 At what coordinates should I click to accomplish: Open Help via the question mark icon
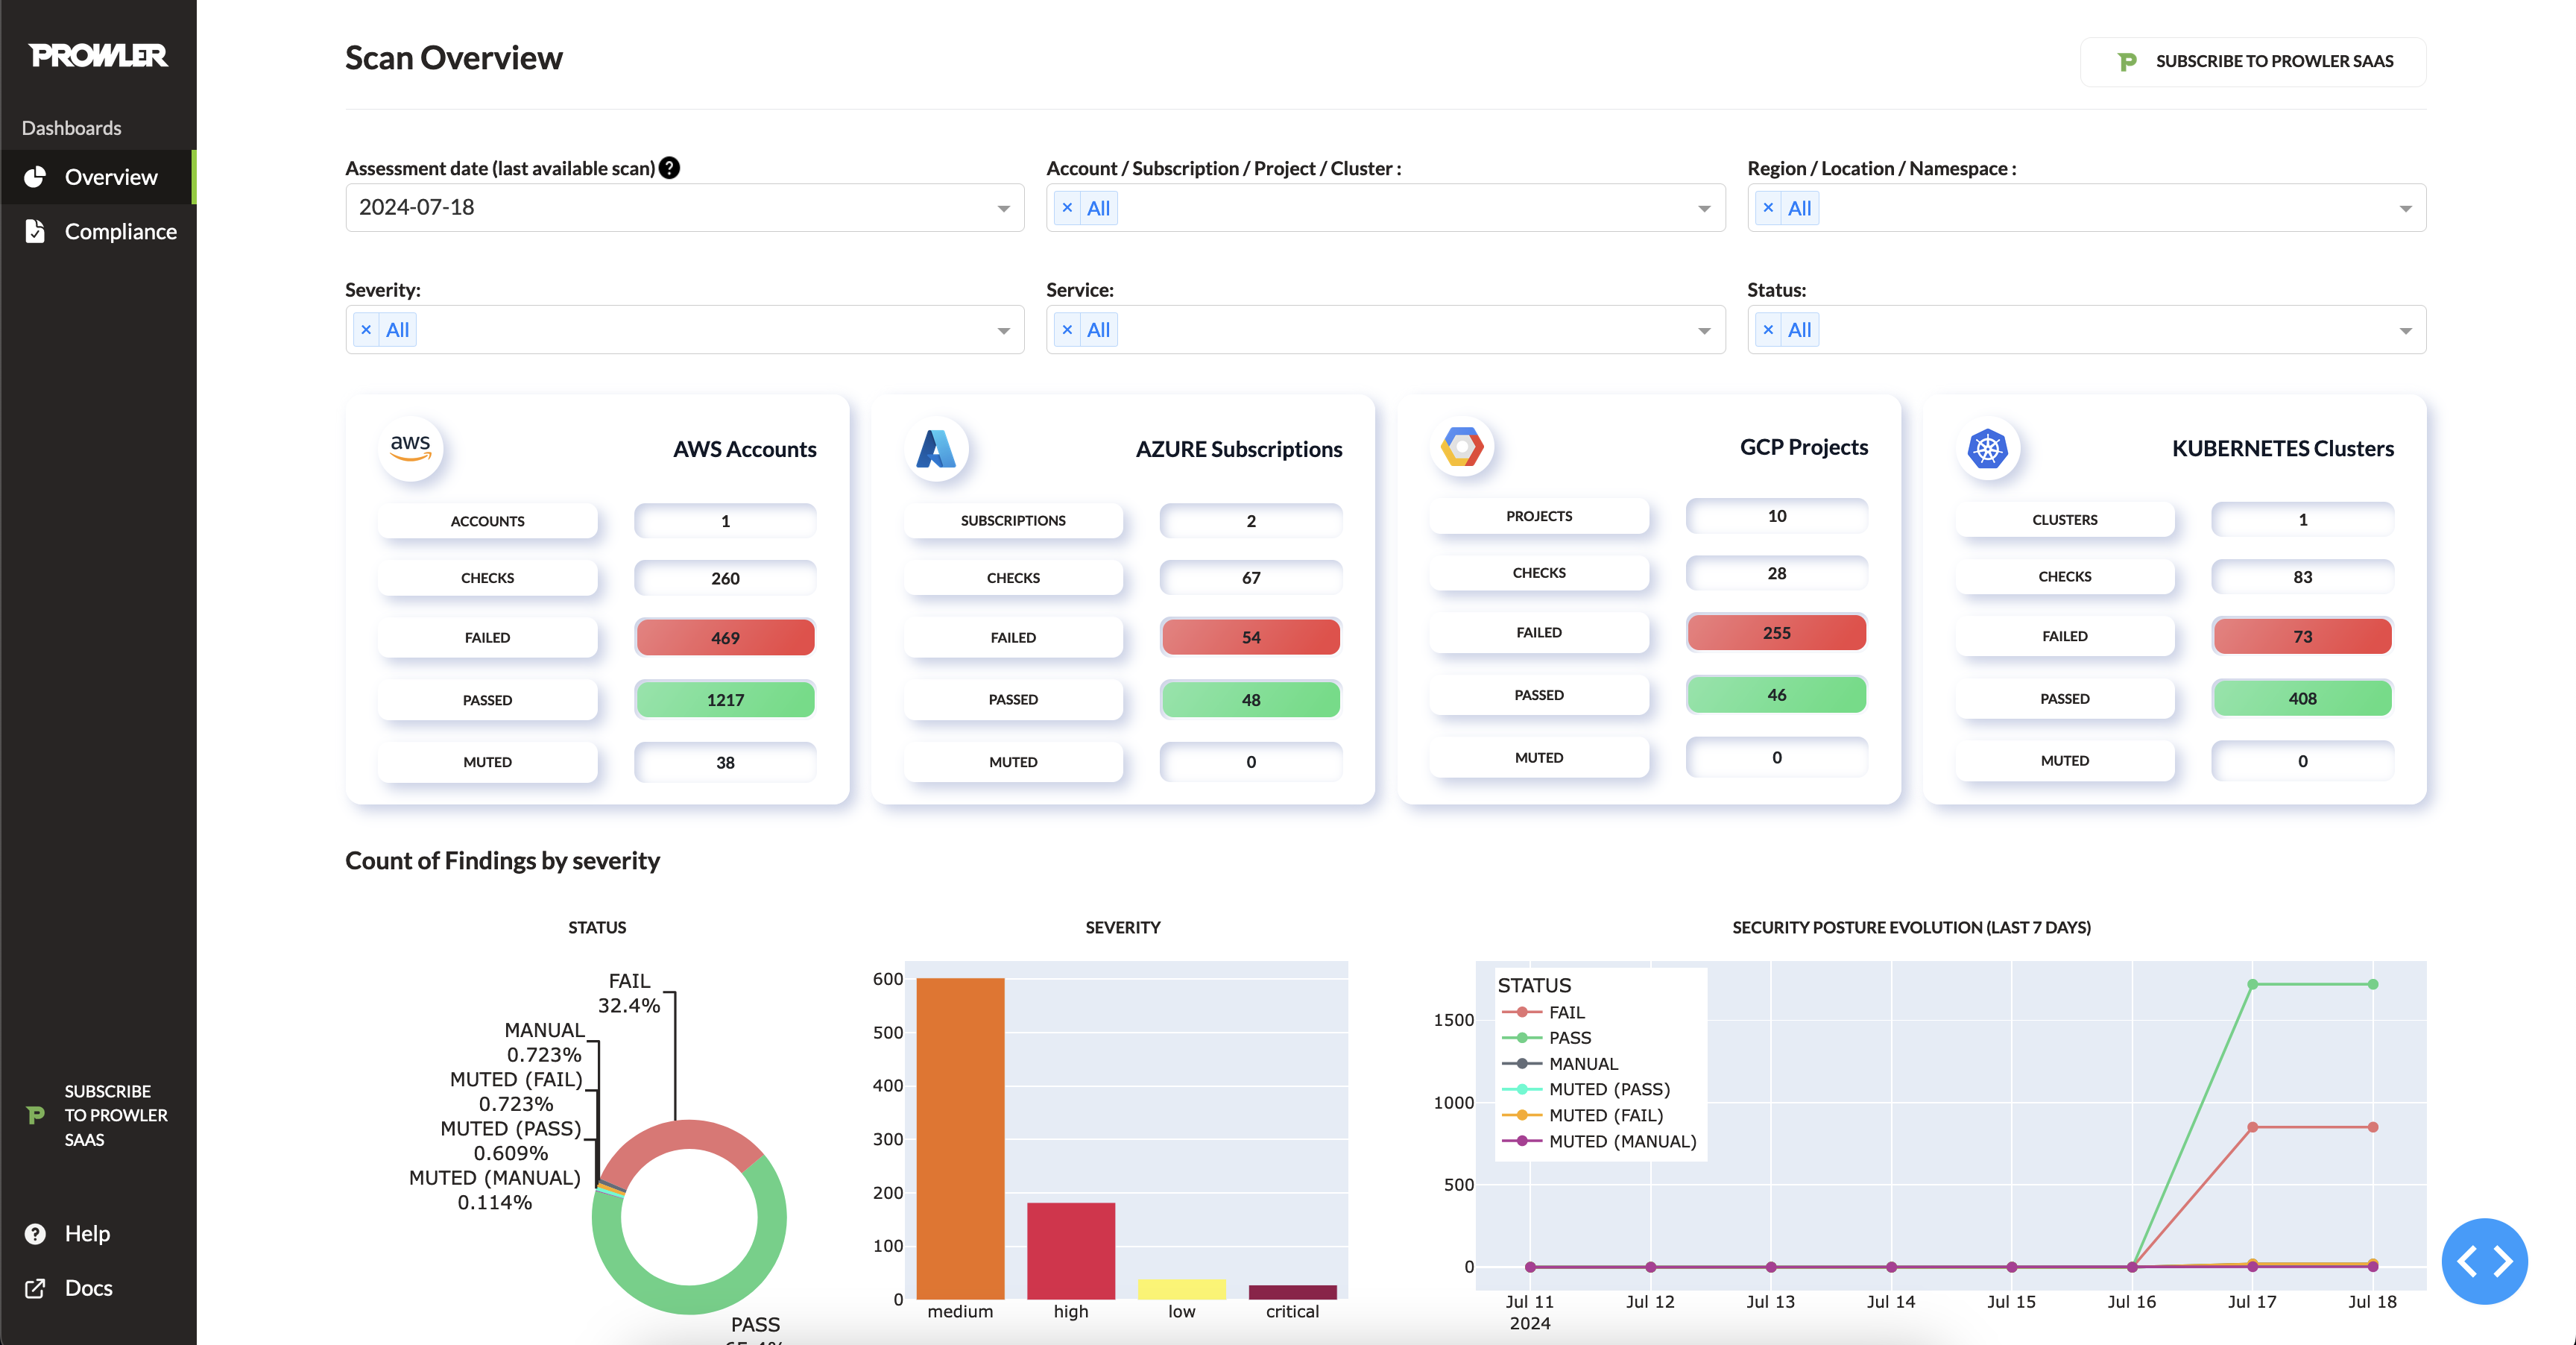point(35,1233)
